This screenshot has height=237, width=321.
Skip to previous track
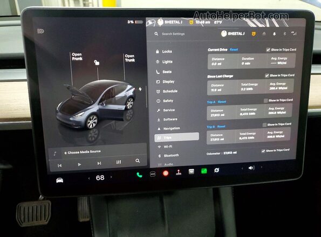tap(59, 165)
